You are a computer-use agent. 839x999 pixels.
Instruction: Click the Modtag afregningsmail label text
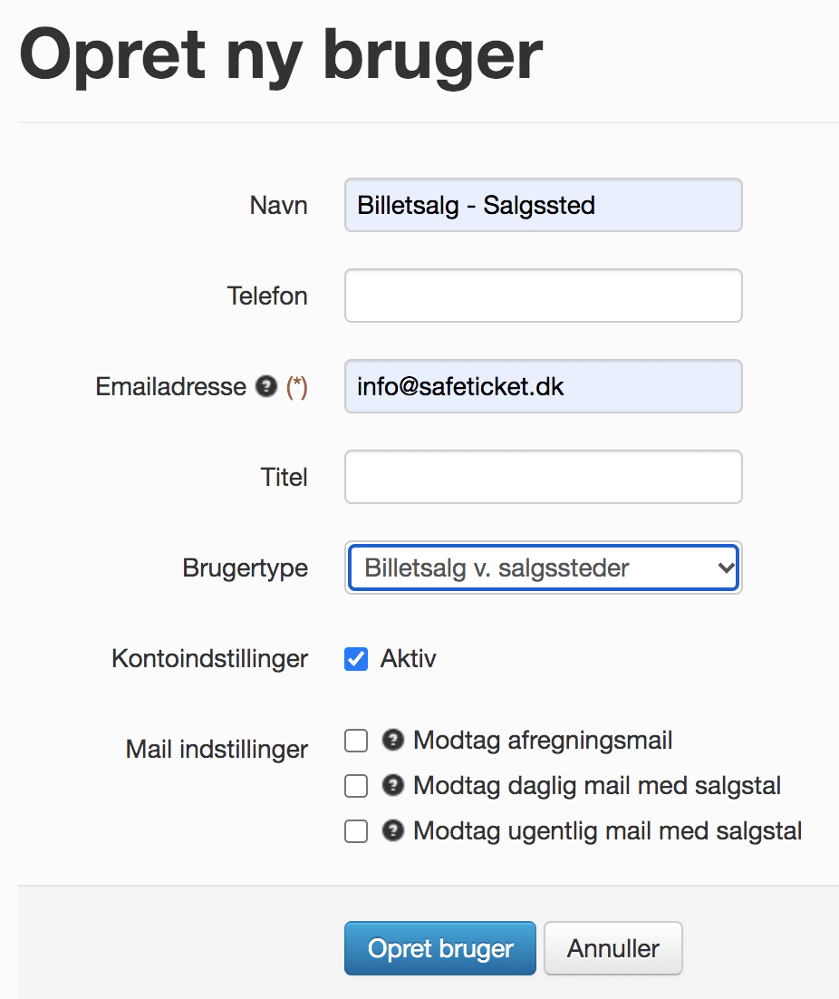[543, 741]
